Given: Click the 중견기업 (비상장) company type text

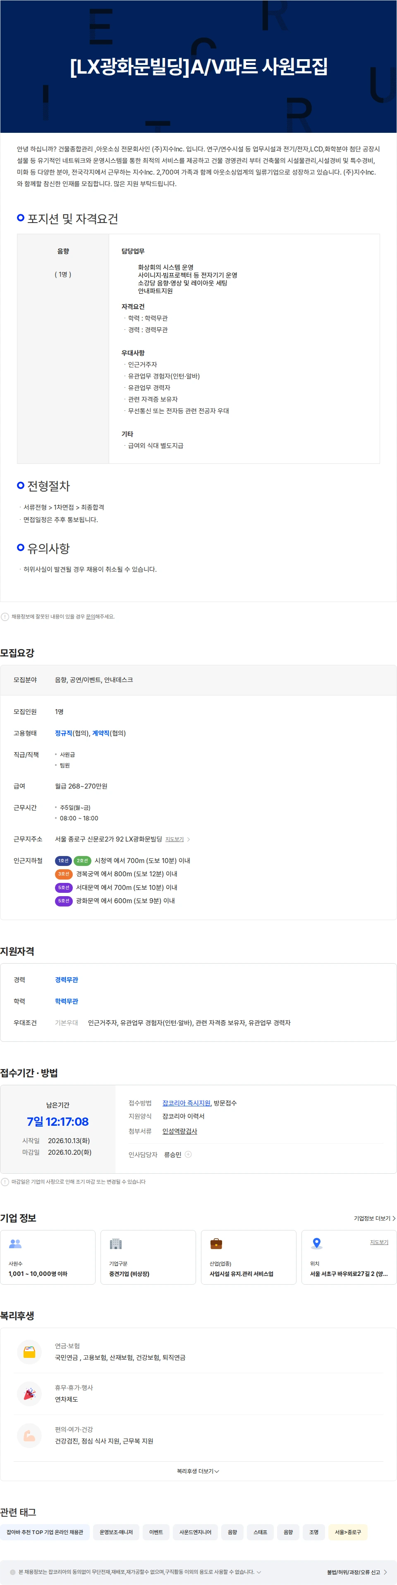Looking at the screenshot, I should pyautogui.click(x=129, y=1273).
